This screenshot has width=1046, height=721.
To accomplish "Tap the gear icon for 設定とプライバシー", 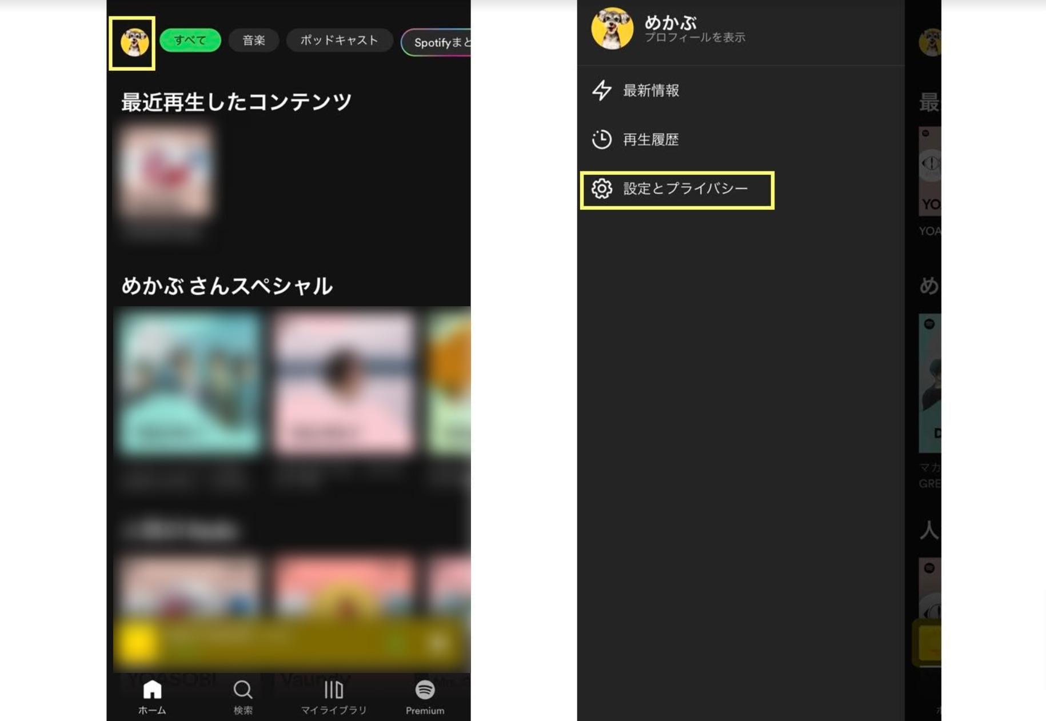I will click(602, 189).
